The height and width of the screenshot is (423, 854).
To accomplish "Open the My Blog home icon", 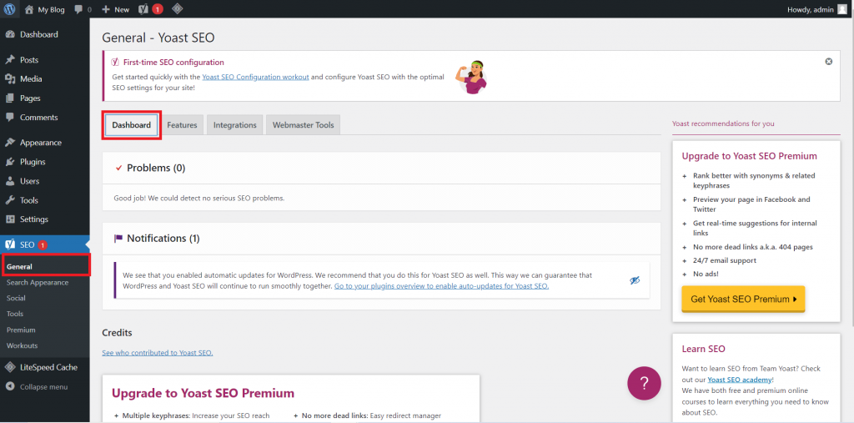I will pos(29,9).
